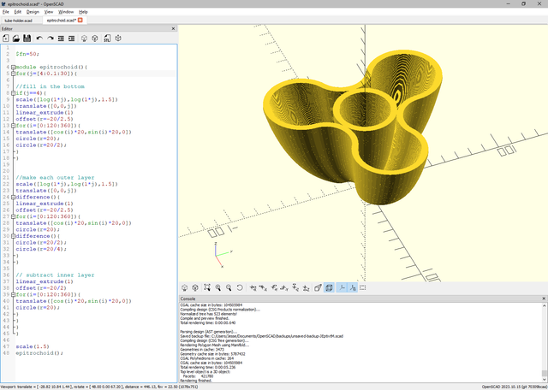Open the Help menu

point(83,12)
